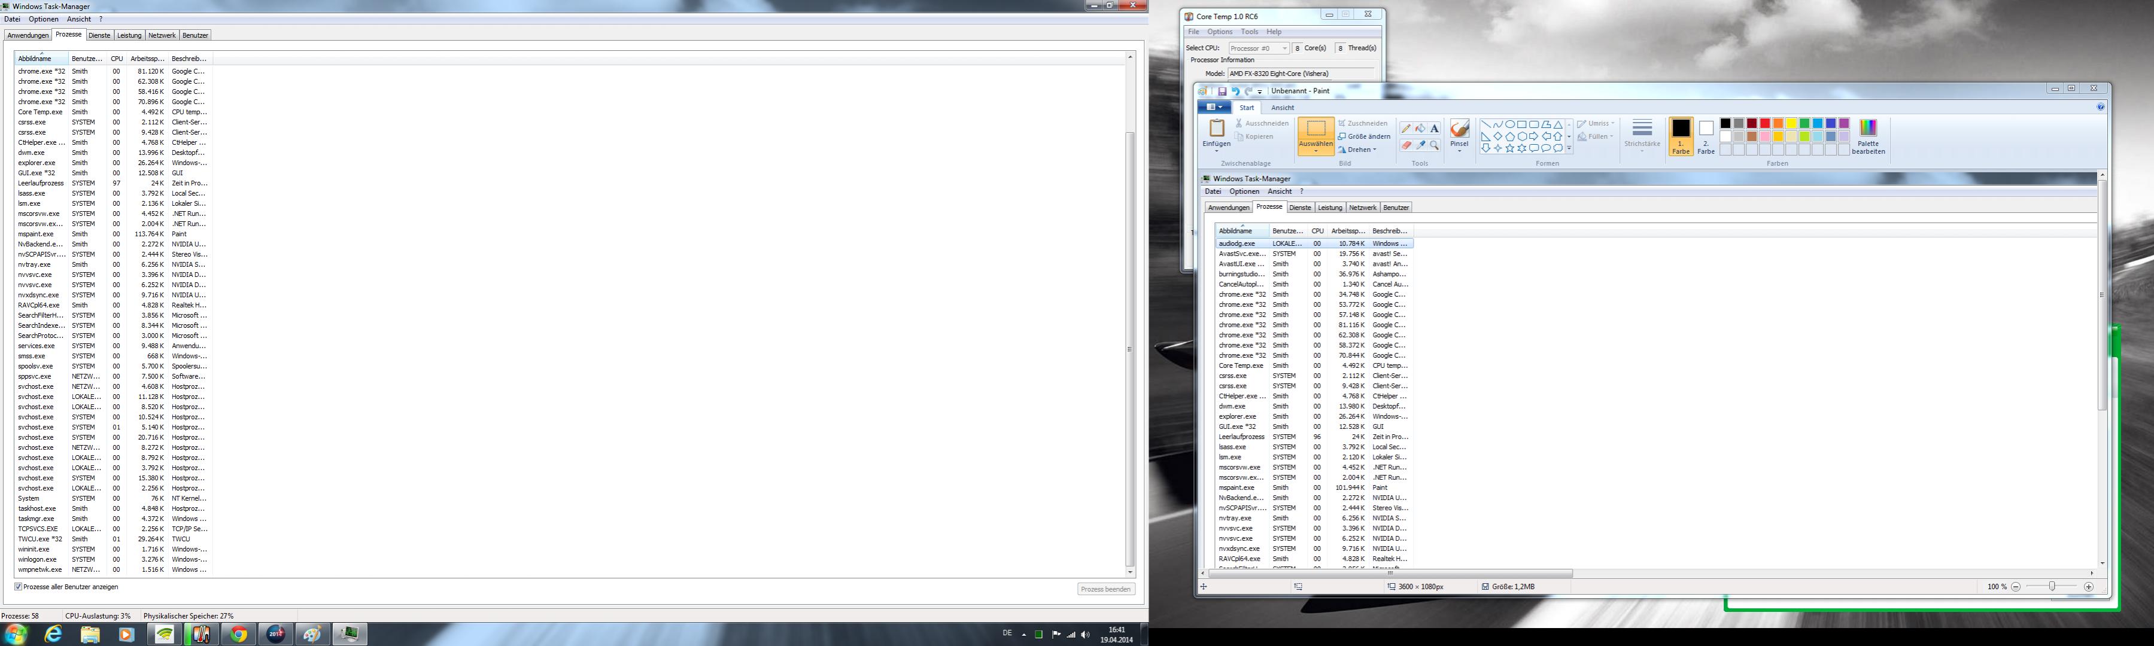Switch to the Leistung tab
Image resolution: width=2154 pixels, height=646 pixels.
pyautogui.click(x=129, y=35)
